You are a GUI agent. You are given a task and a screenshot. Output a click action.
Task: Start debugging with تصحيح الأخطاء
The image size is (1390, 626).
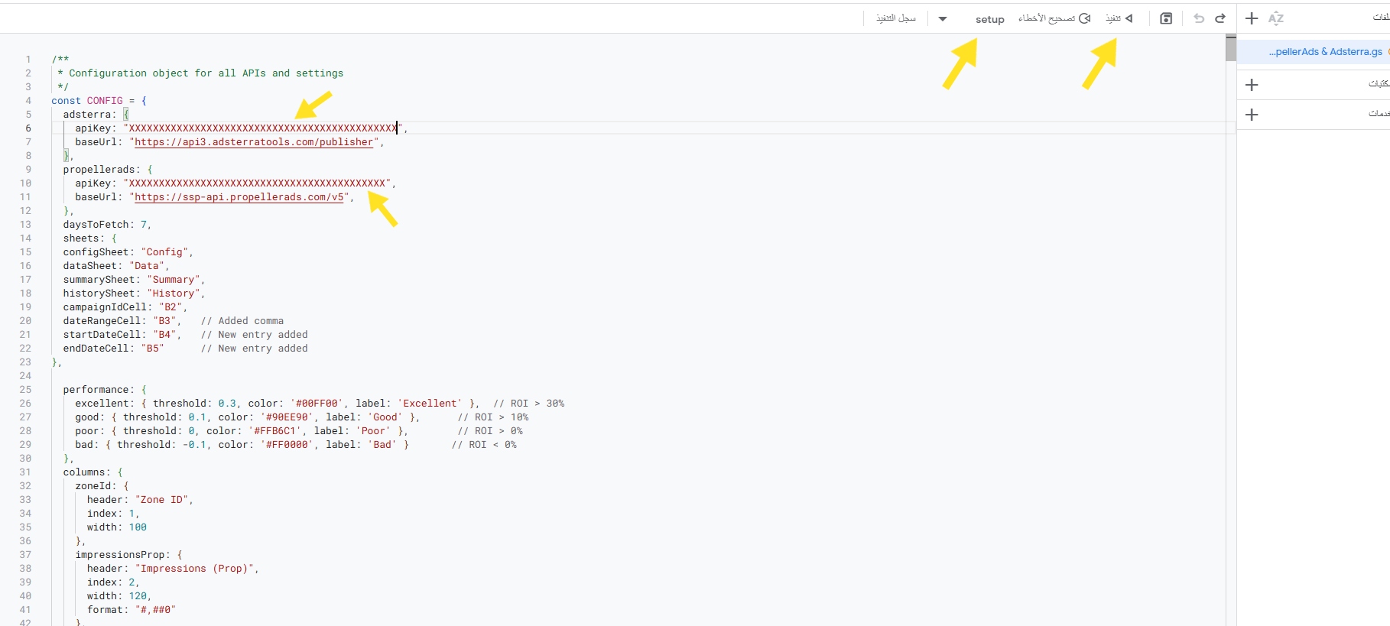pos(1054,18)
